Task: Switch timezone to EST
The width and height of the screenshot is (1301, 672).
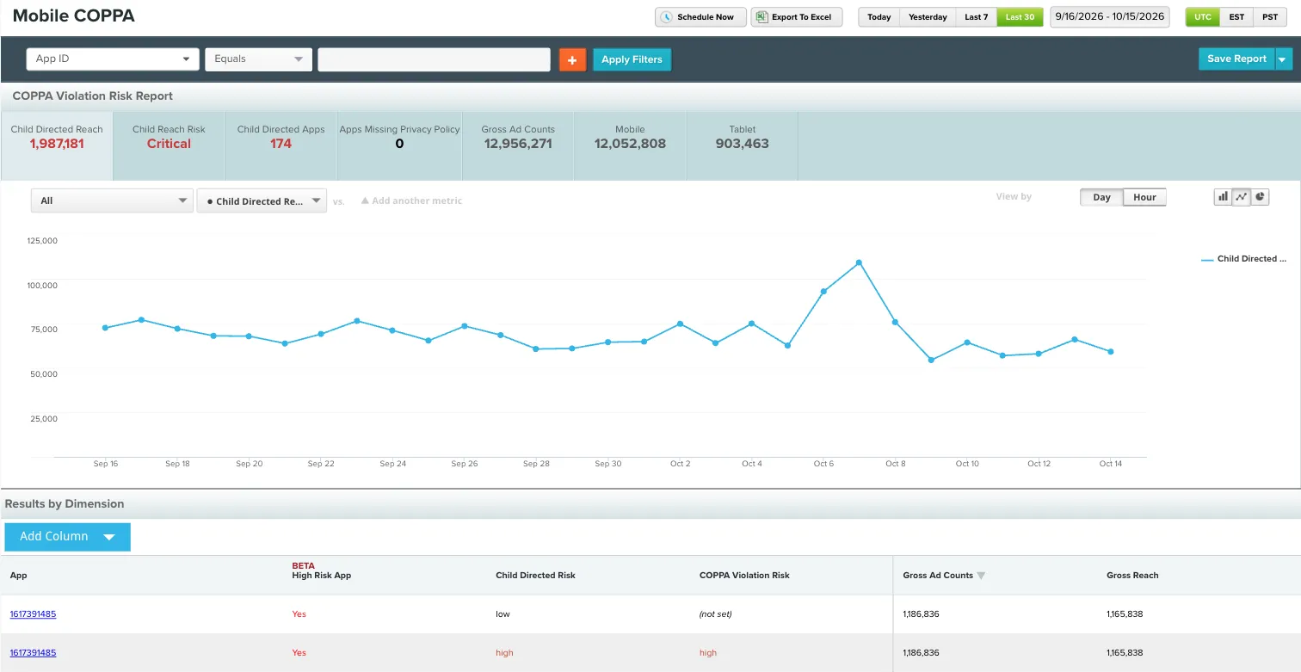Action: (x=1236, y=17)
